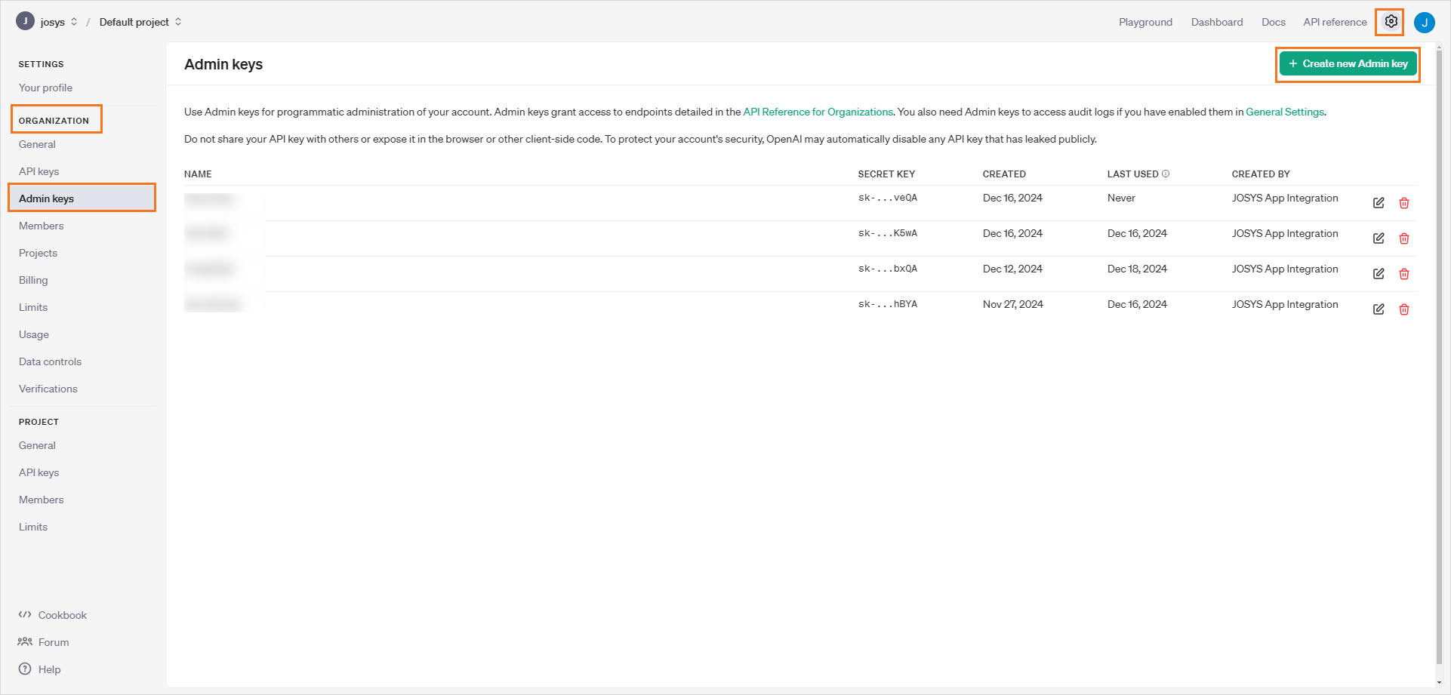The width and height of the screenshot is (1451, 695).
Task: Open Billing in sidebar
Action: (33, 280)
